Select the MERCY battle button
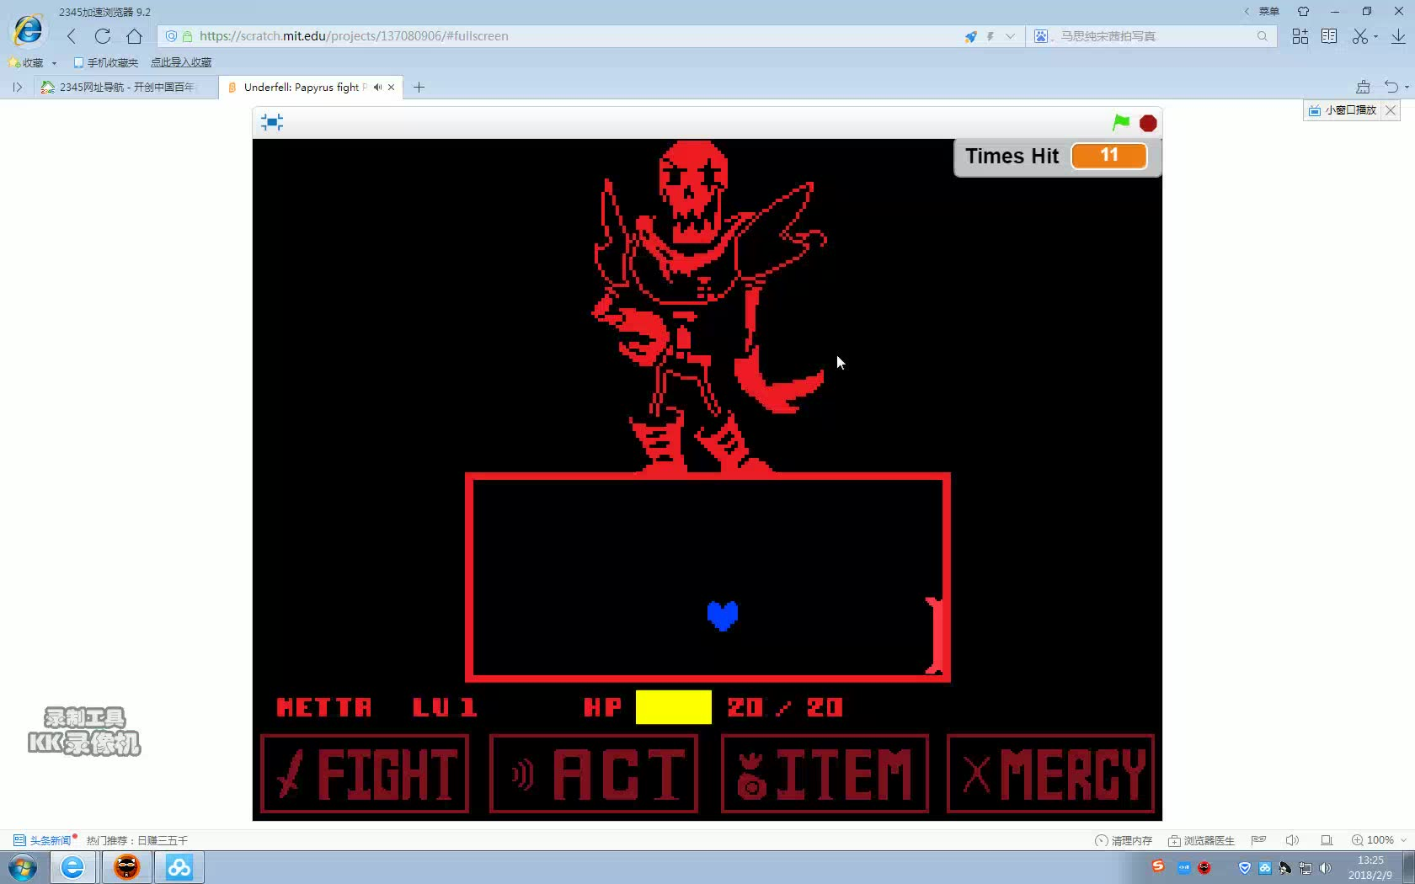 pyautogui.click(x=1050, y=774)
